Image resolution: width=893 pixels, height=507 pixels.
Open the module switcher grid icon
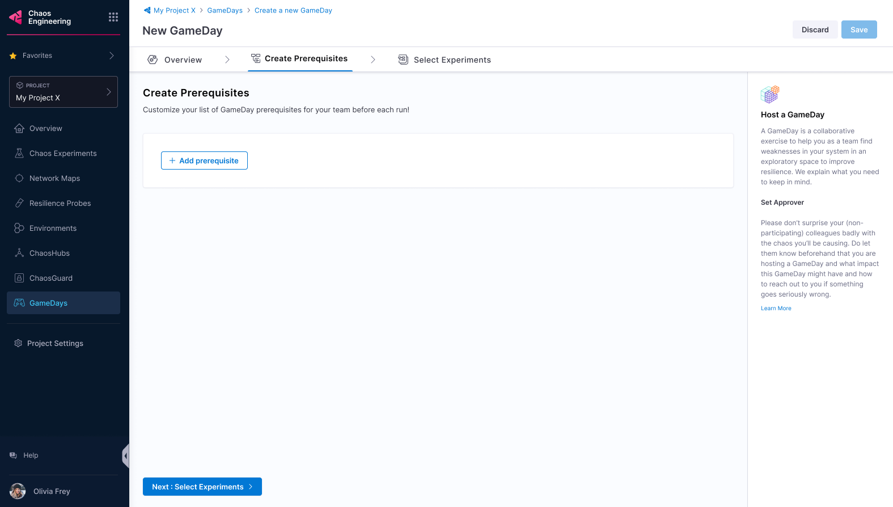click(x=113, y=17)
